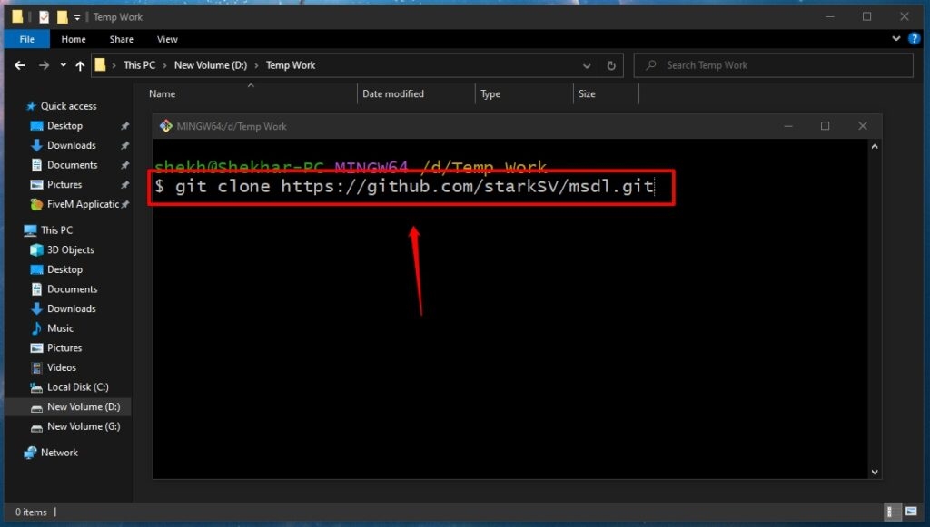
Task: Open Network in navigation pane
Action: (59, 453)
